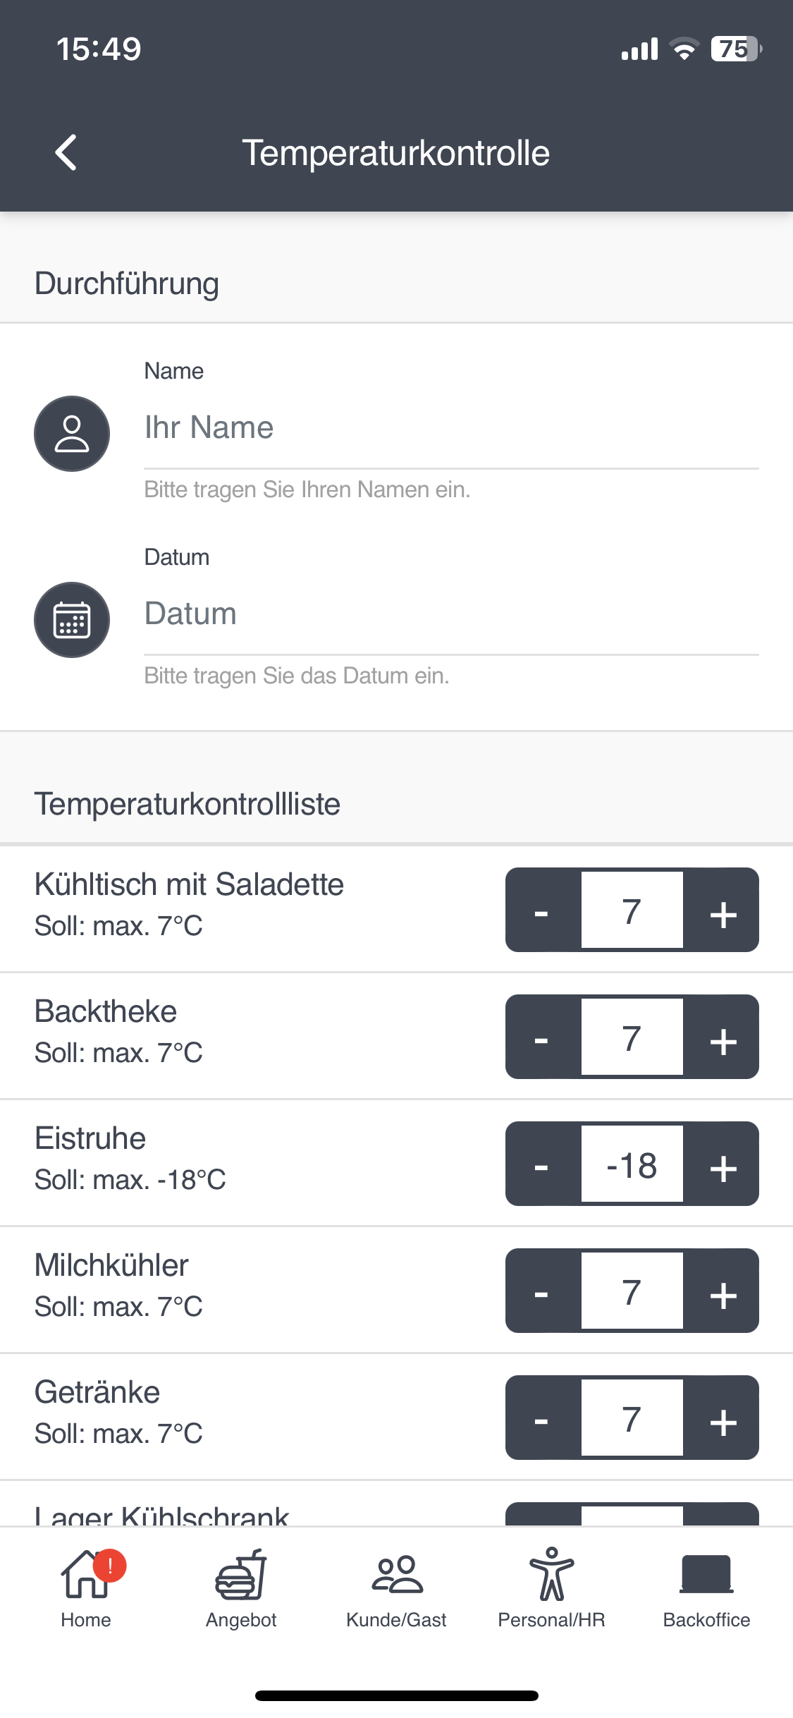Screen dimensions: 793x1718
Task: Open the Datum date field
Action: point(451,614)
